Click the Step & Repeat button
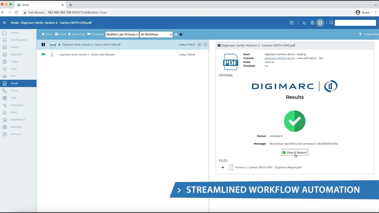 click(x=295, y=152)
